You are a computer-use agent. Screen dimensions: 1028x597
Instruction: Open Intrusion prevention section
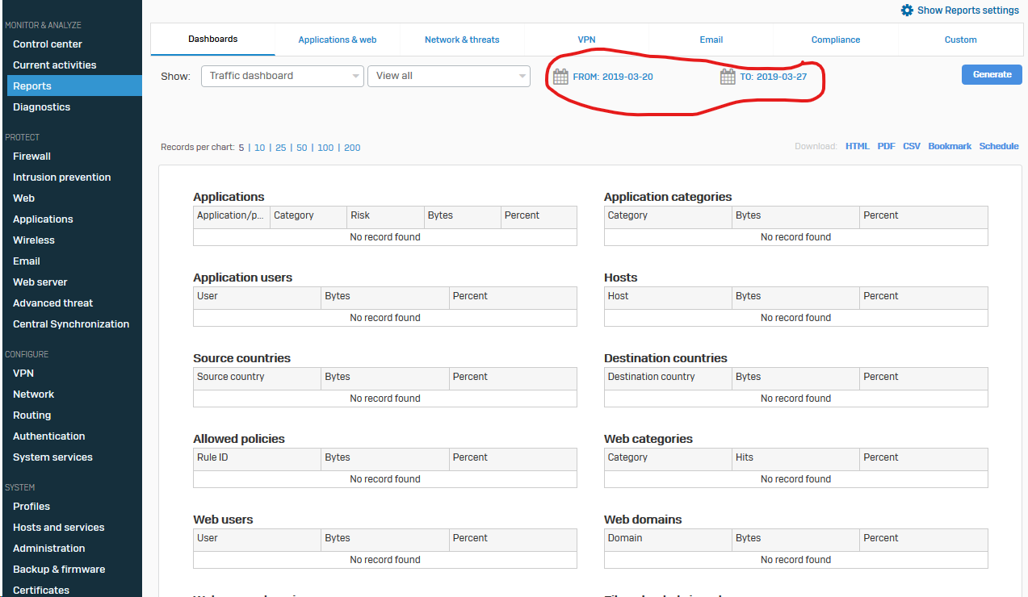point(61,177)
